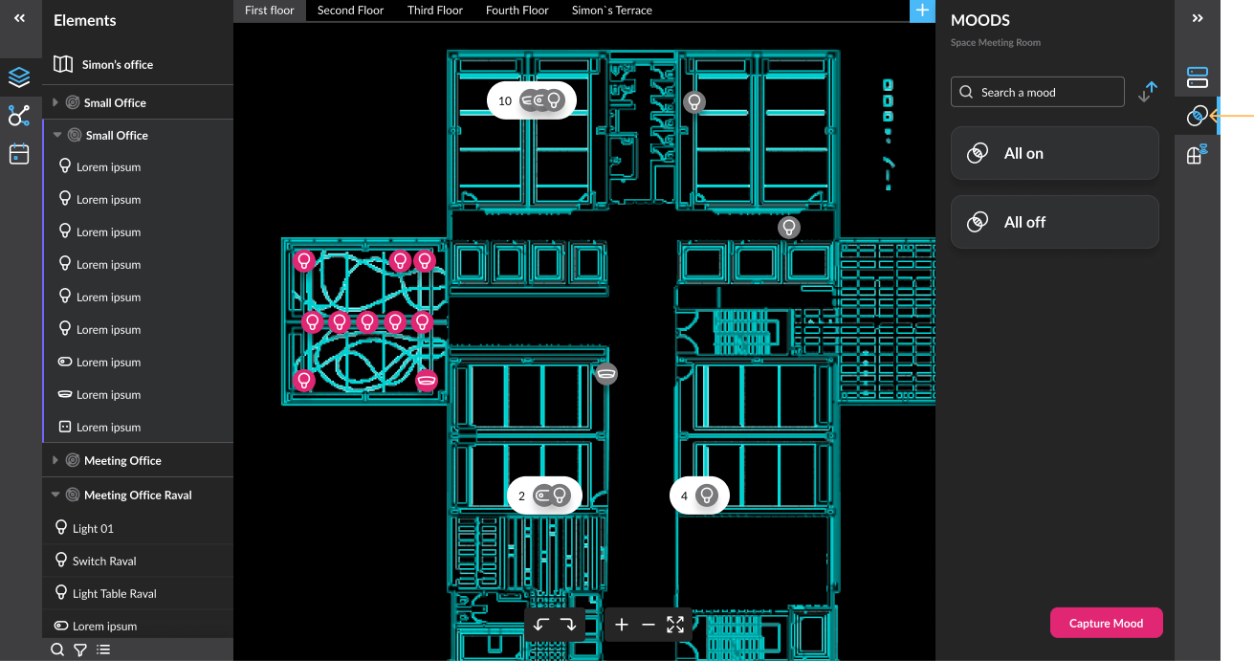This screenshot has width=1254, height=661.
Task: Collapse the Meeting Office Raval group
Action: [55, 495]
